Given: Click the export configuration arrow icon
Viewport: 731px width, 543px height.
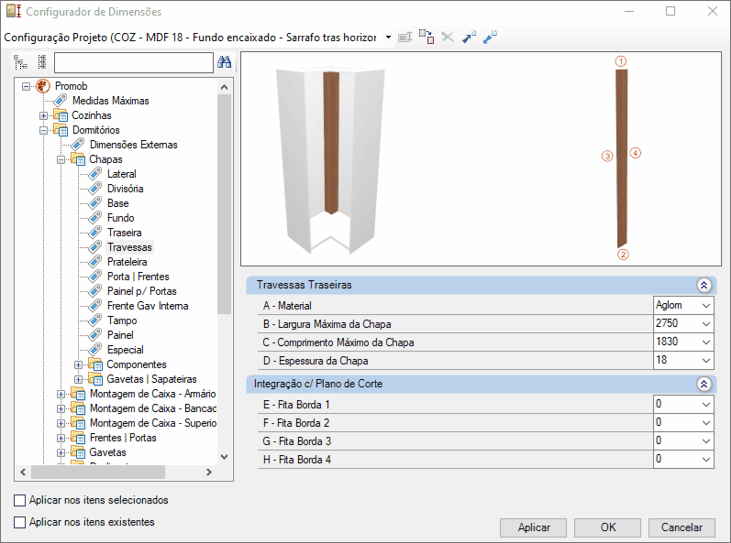Looking at the screenshot, I should pos(469,37).
